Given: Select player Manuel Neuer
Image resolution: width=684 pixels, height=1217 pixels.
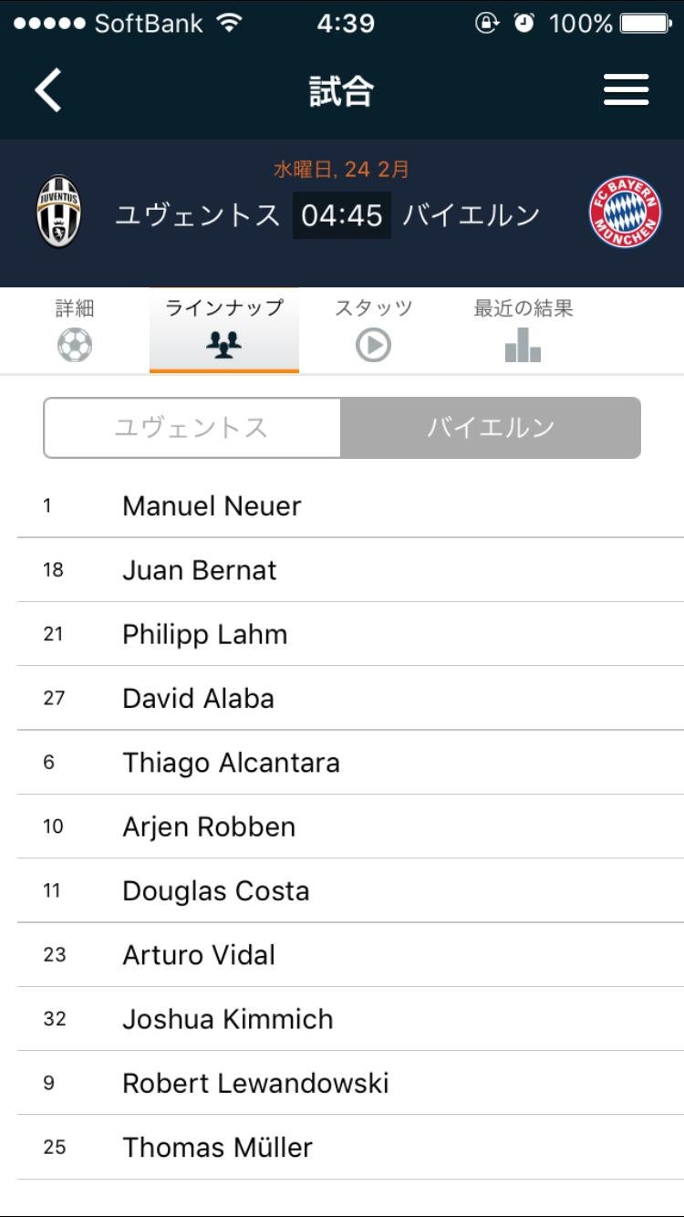Looking at the screenshot, I should point(212,506).
